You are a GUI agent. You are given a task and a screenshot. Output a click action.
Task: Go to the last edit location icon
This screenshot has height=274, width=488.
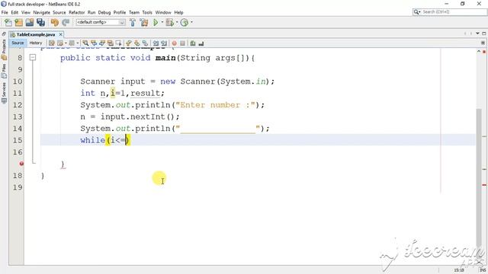(x=52, y=43)
